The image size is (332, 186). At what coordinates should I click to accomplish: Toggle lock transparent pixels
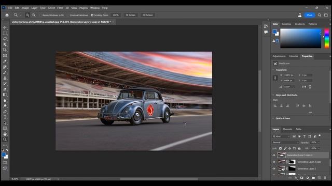click(x=280, y=148)
